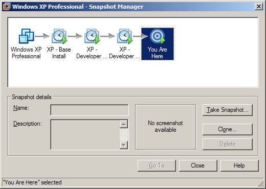This screenshot has width=266, height=189.
Task: Click the 'Name:' label
Action: 21,108
